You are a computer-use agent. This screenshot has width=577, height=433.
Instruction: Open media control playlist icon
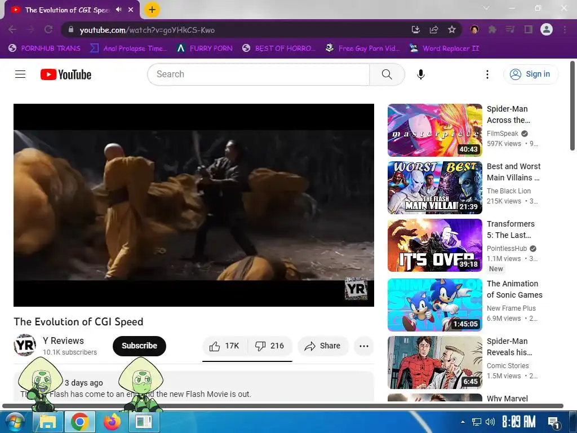pyautogui.click(x=510, y=29)
